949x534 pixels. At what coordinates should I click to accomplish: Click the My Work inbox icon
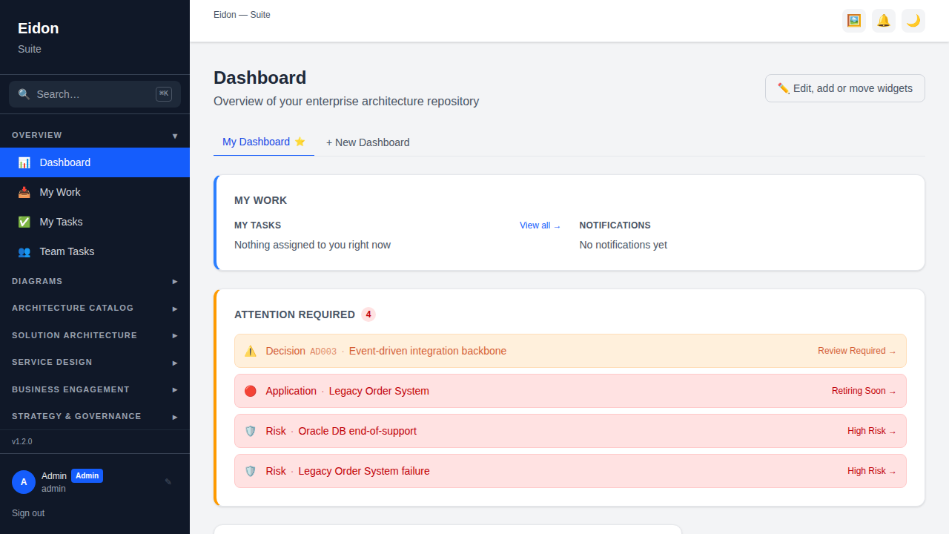(x=24, y=192)
